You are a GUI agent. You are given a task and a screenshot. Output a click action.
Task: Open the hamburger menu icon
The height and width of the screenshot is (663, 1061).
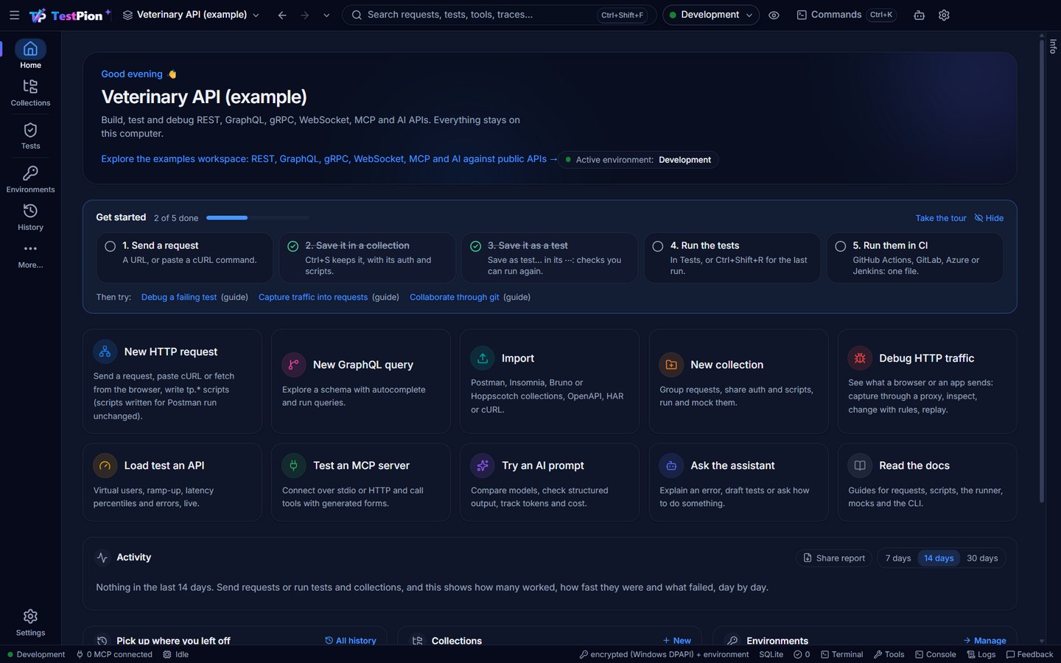click(x=14, y=15)
